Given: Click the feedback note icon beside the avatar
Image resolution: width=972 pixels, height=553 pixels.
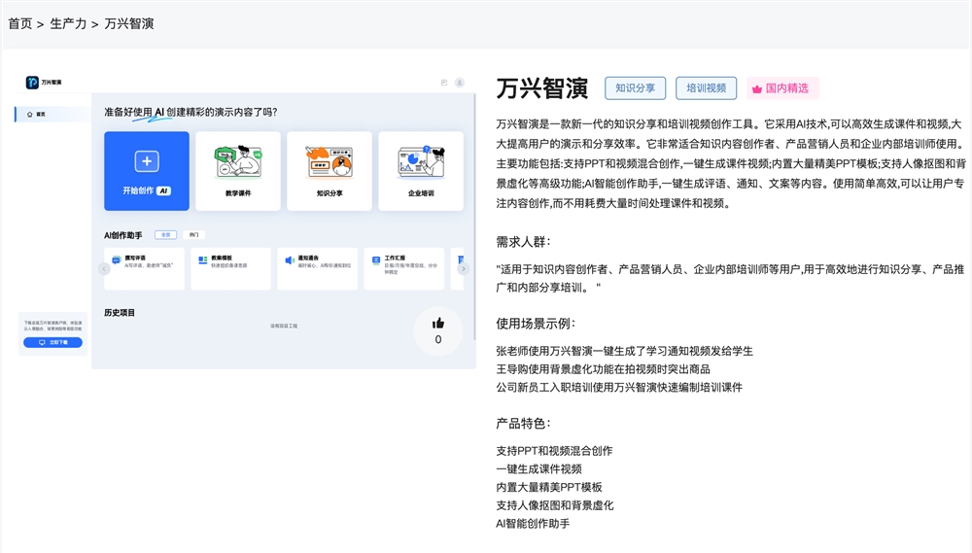Looking at the screenshot, I should pos(444,83).
